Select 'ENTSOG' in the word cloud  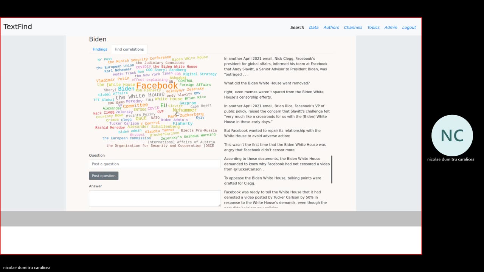pos(140,110)
